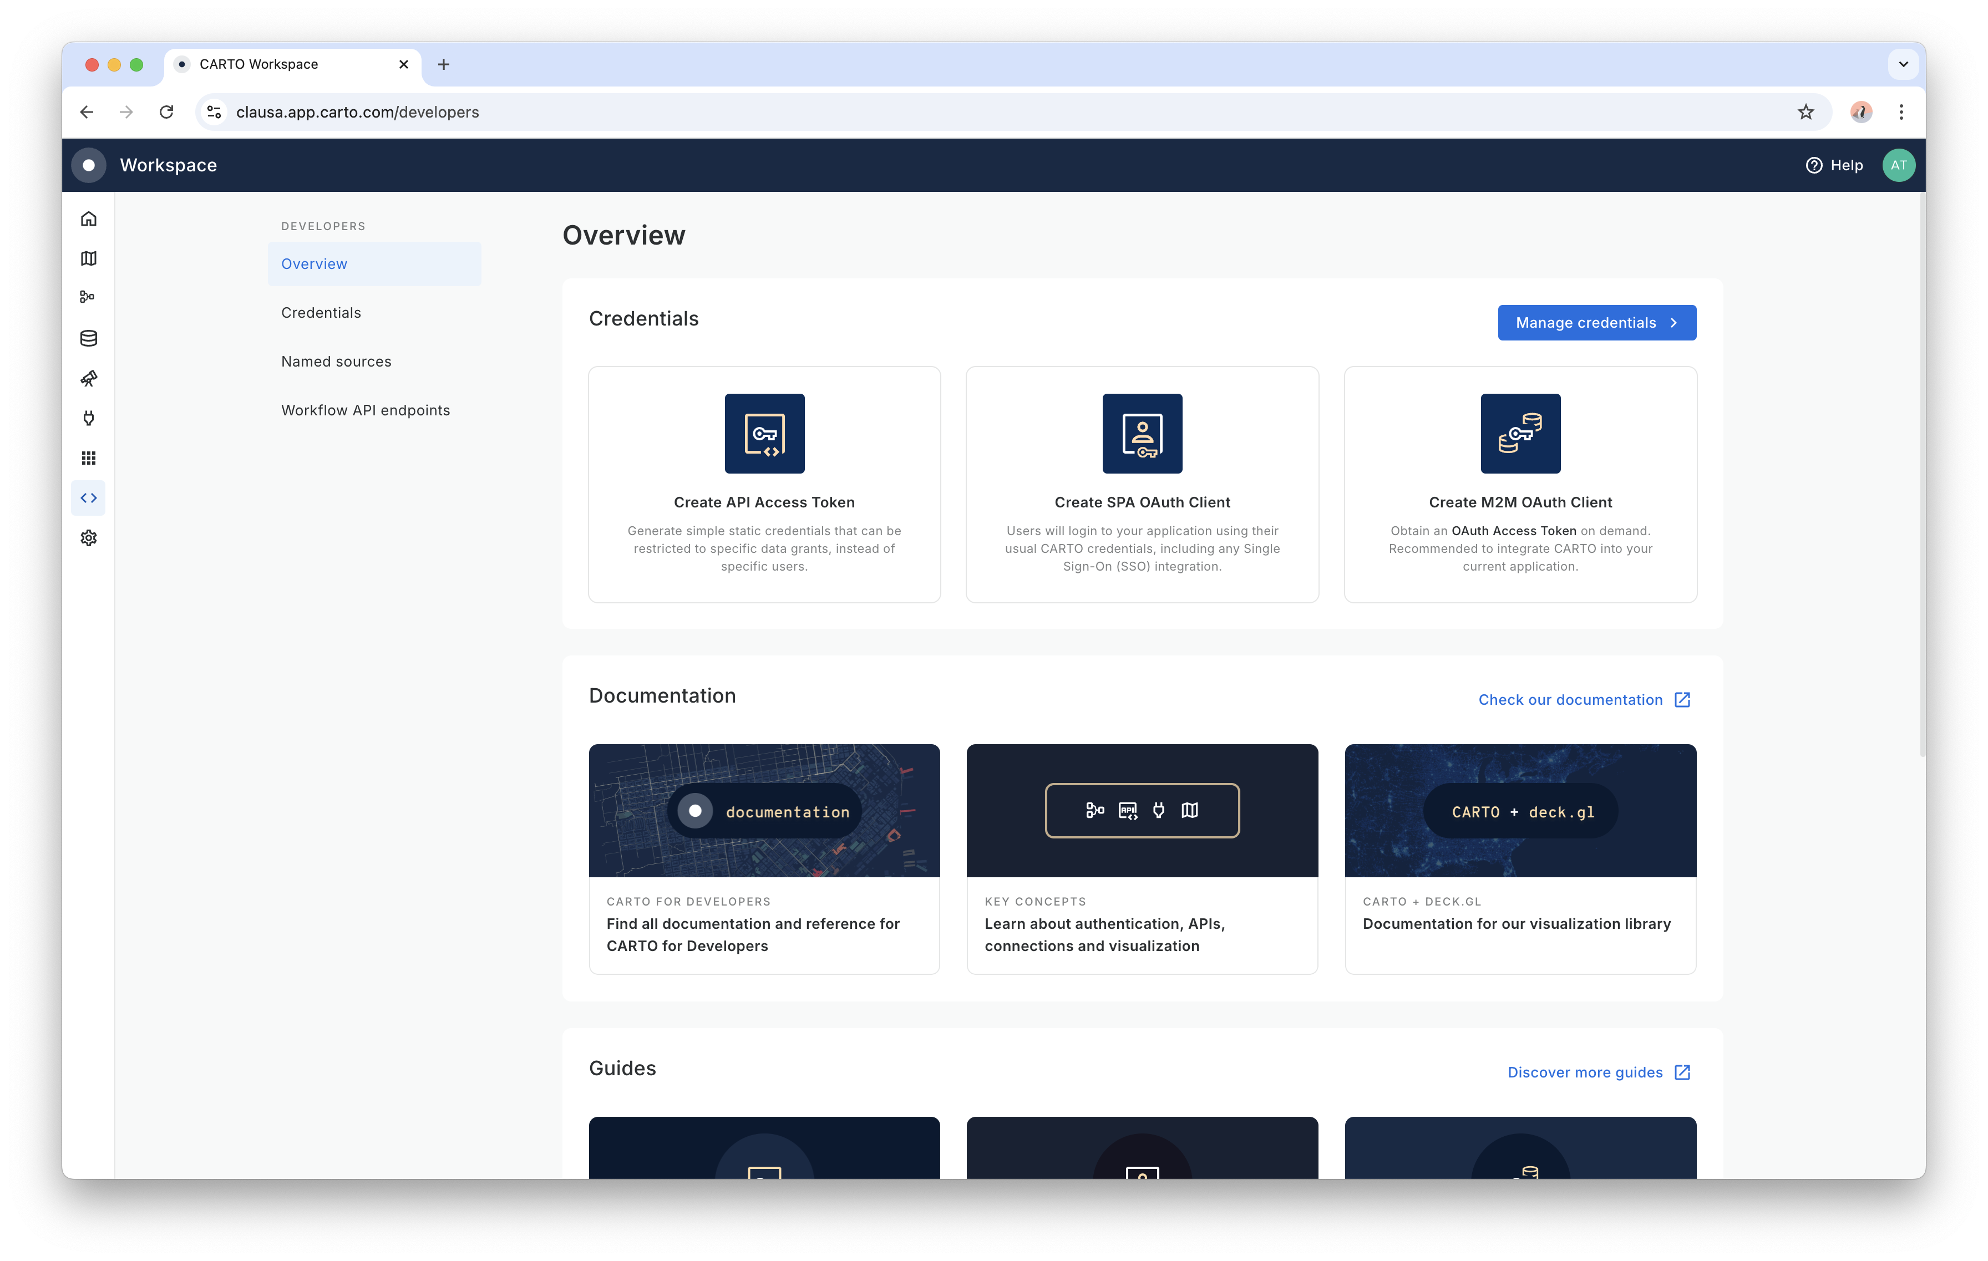Expand the browser tab search dropdown
Image resolution: width=1988 pixels, height=1261 pixels.
coord(1903,64)
